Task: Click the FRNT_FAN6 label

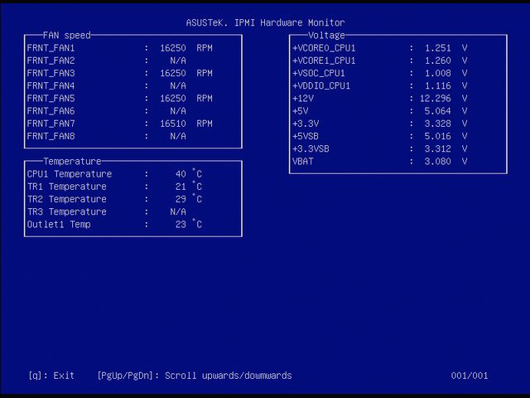Action: point(51,111)
